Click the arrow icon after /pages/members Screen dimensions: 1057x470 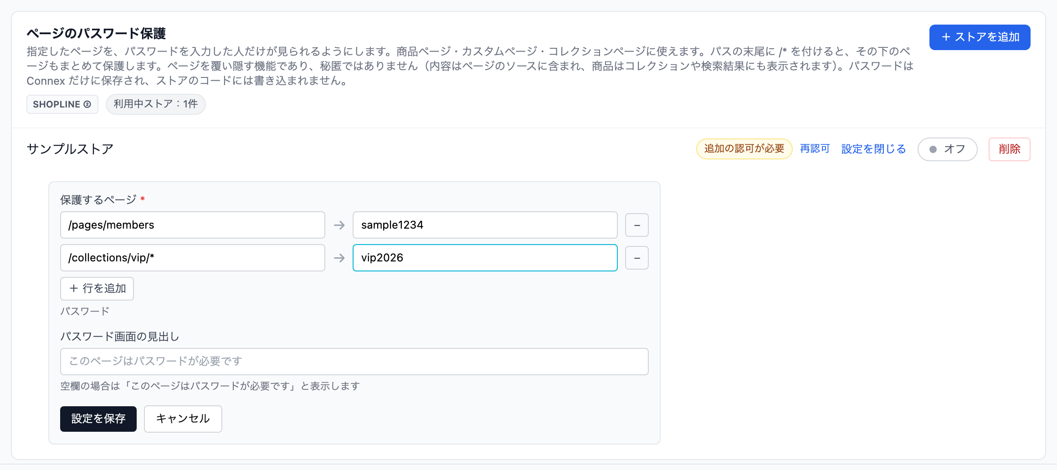point(339,225)
